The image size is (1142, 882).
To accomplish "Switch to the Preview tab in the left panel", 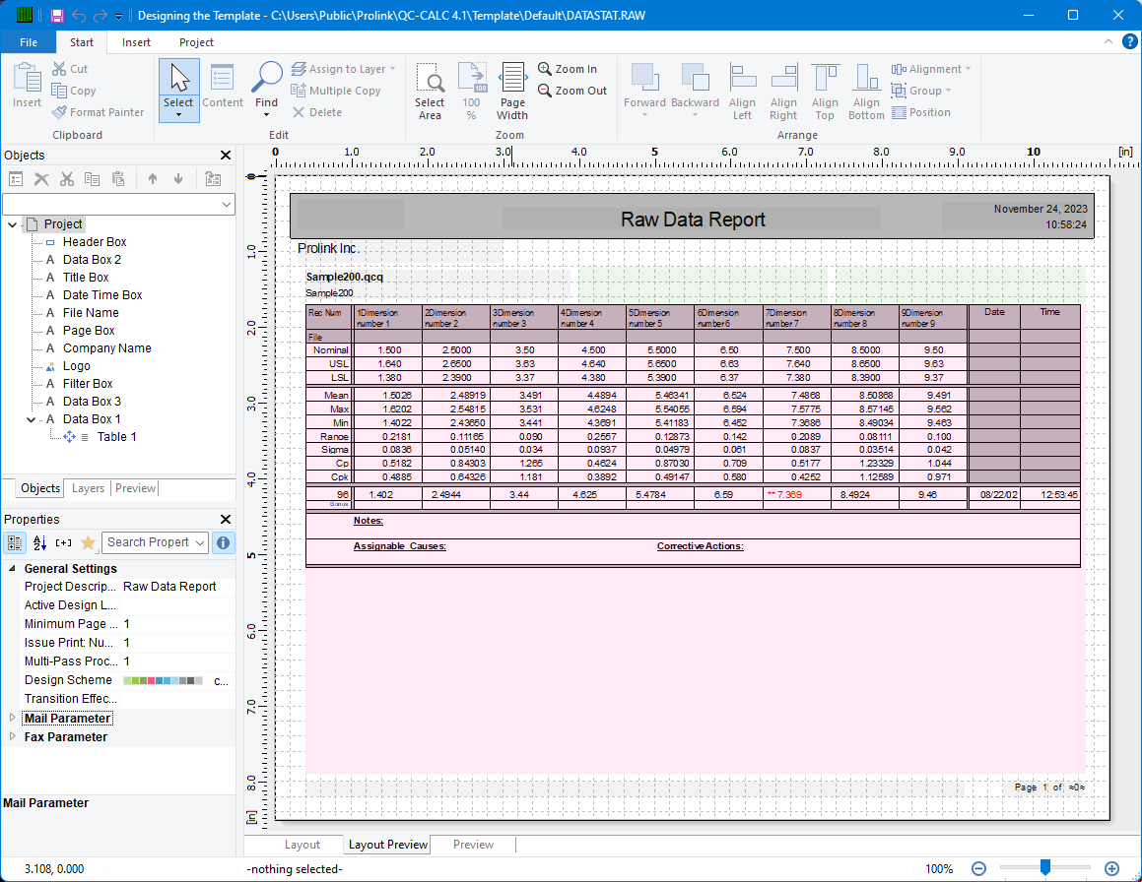I will pos(135,488).
